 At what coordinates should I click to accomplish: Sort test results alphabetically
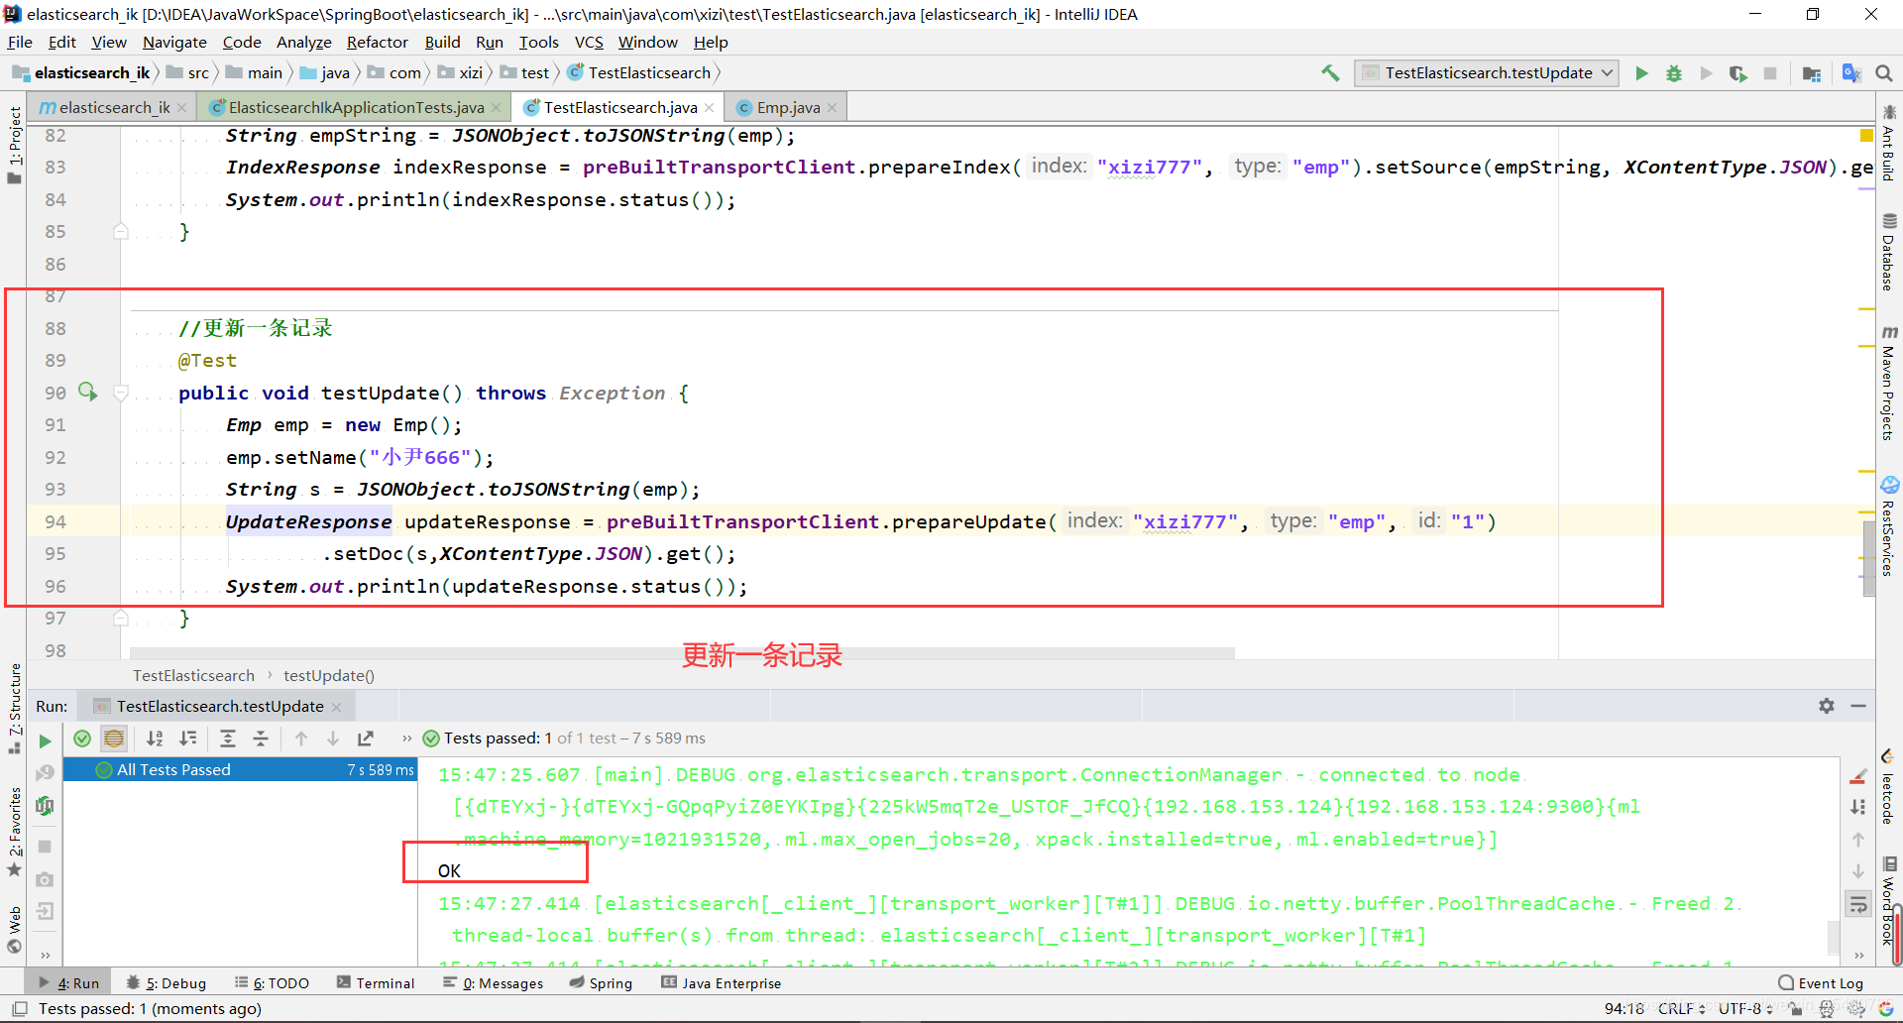pyautogui.click(x=155, y=739)
